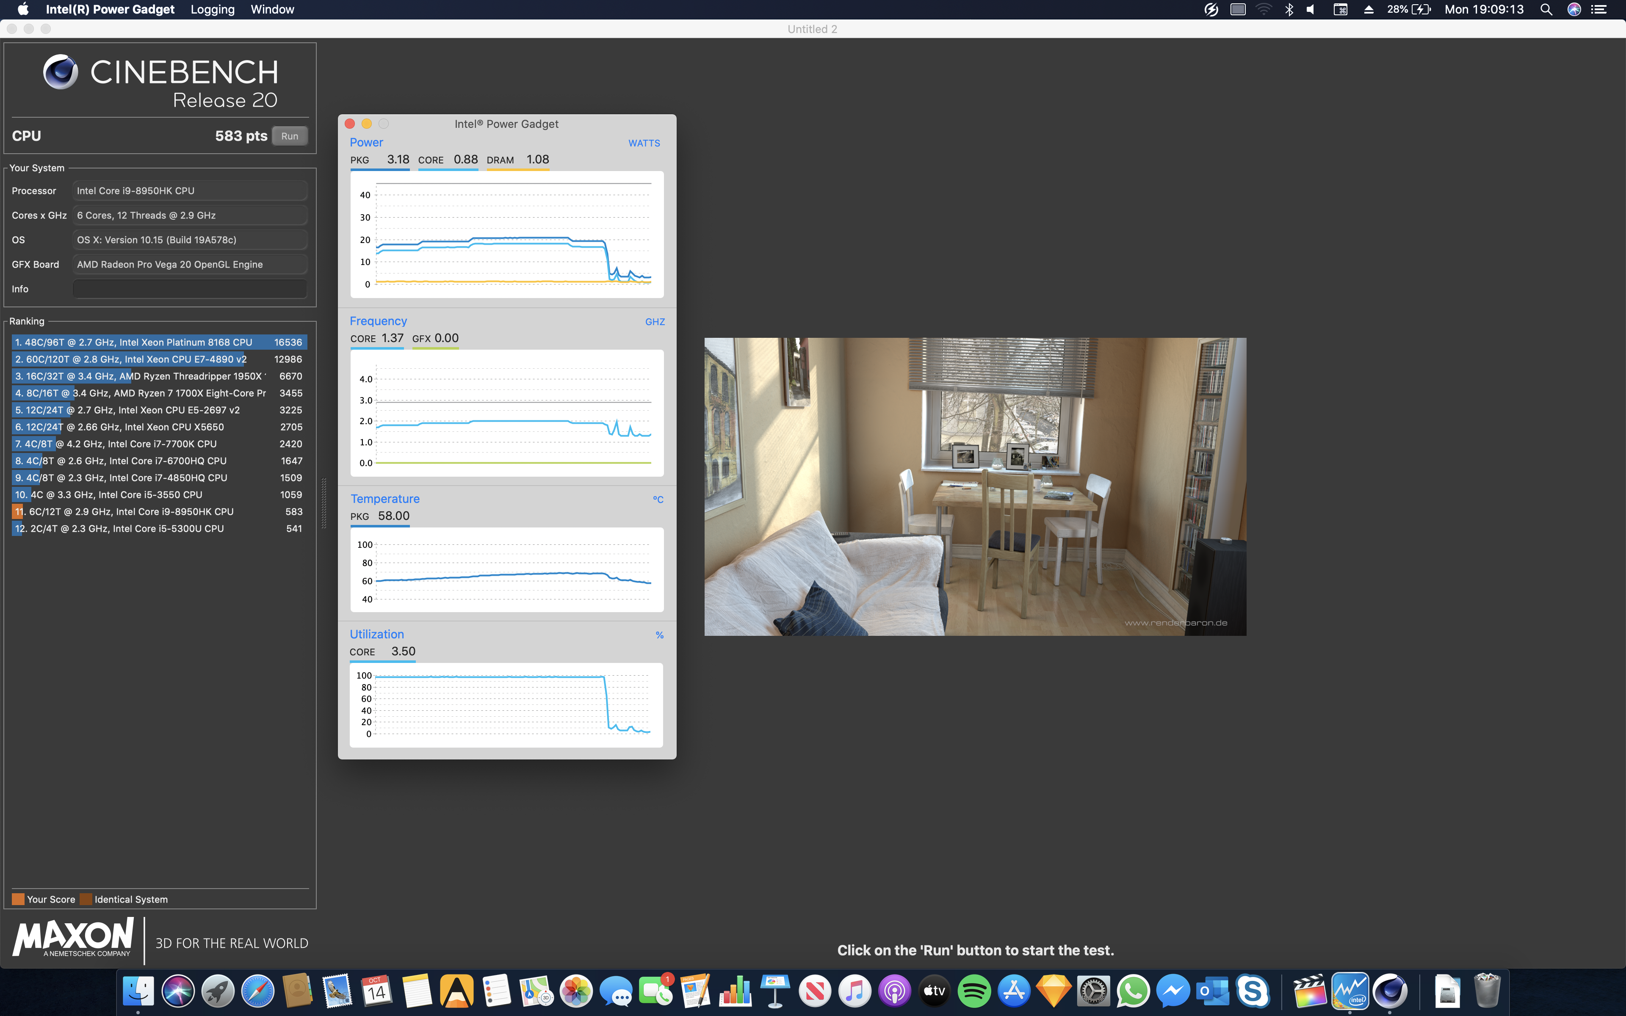Open System Preferences from the dock
Image resolution: width=1626 pixels, height=1016 pixels.
(1093, 991)
